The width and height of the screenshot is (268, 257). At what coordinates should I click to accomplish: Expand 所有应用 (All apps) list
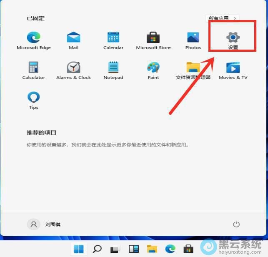click(x=223, y=18)
